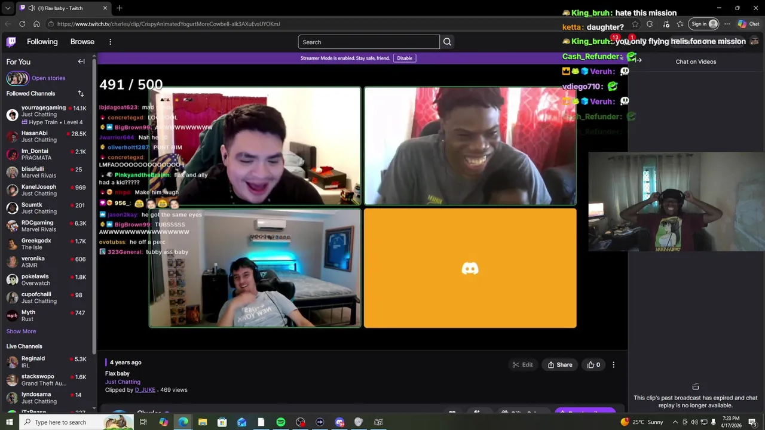The image size is (765, 430).
Task: Click the Just Chatting category link
Action: click(123, 382)
